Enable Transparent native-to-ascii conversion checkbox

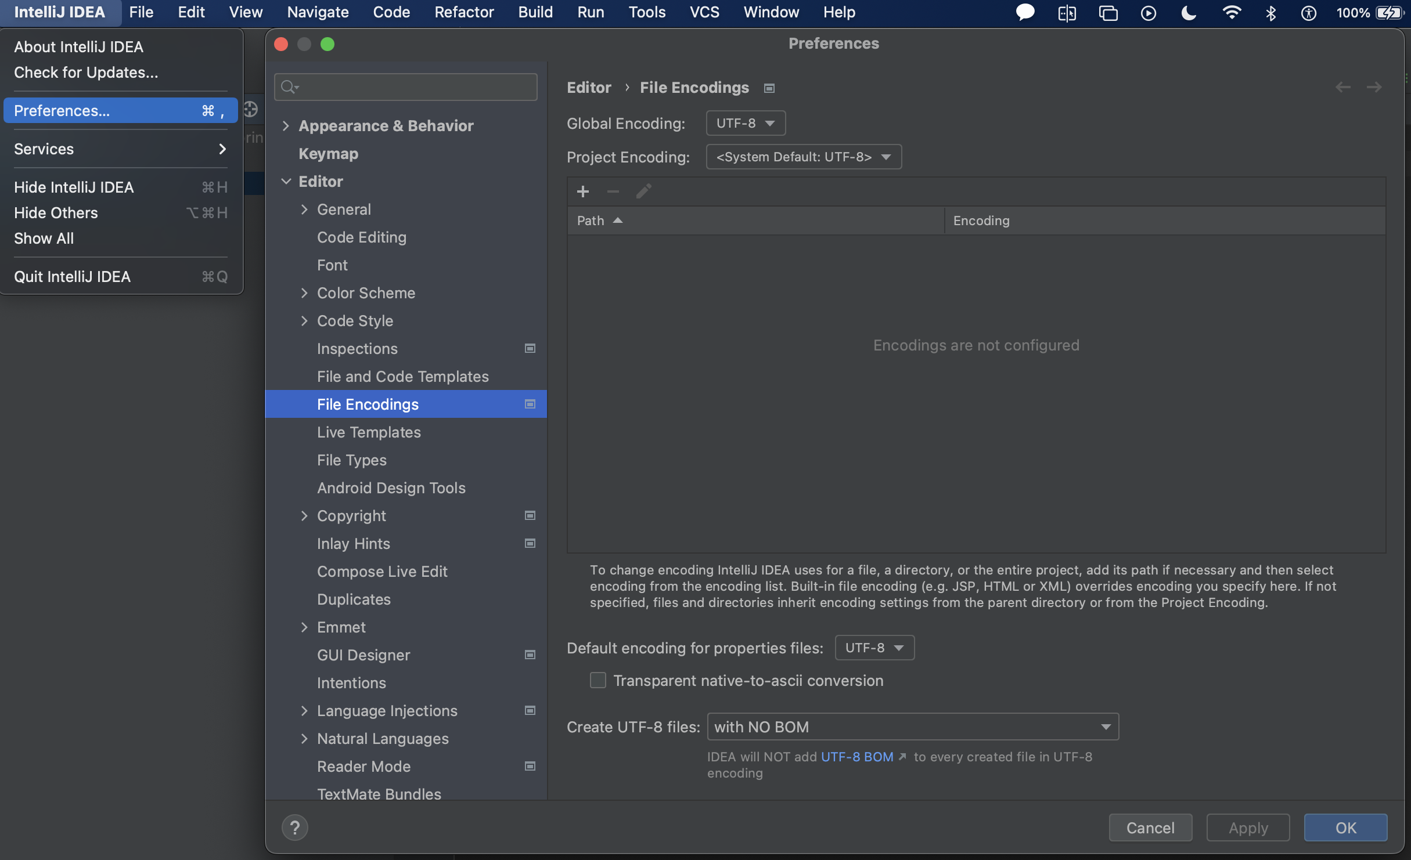pos(597,680)
